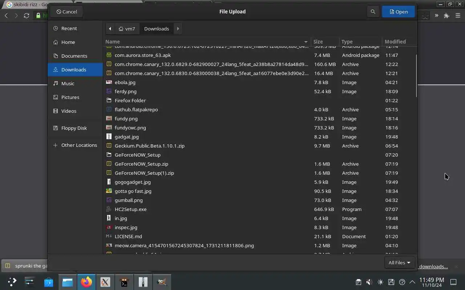Select Floppy Disk in sidebar
Screen dimensions: 465x290
75,128
